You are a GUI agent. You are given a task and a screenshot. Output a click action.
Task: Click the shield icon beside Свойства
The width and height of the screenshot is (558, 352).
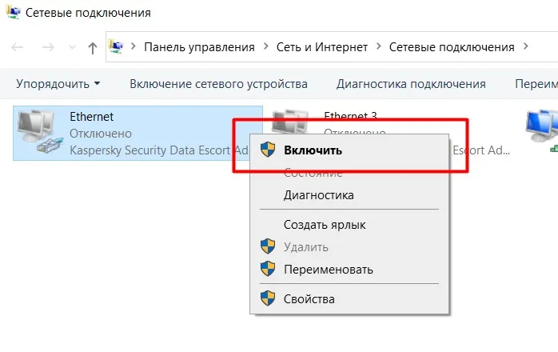pos(269,299)
